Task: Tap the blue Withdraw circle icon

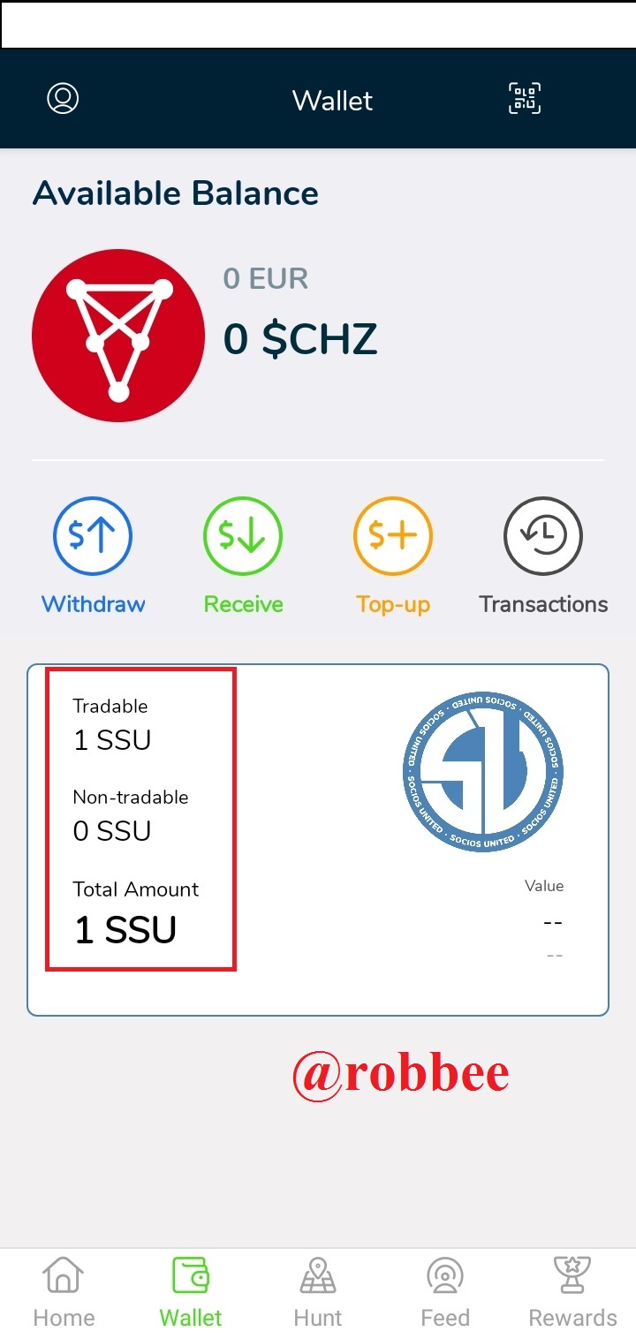Action: click(x=93, y=536)
